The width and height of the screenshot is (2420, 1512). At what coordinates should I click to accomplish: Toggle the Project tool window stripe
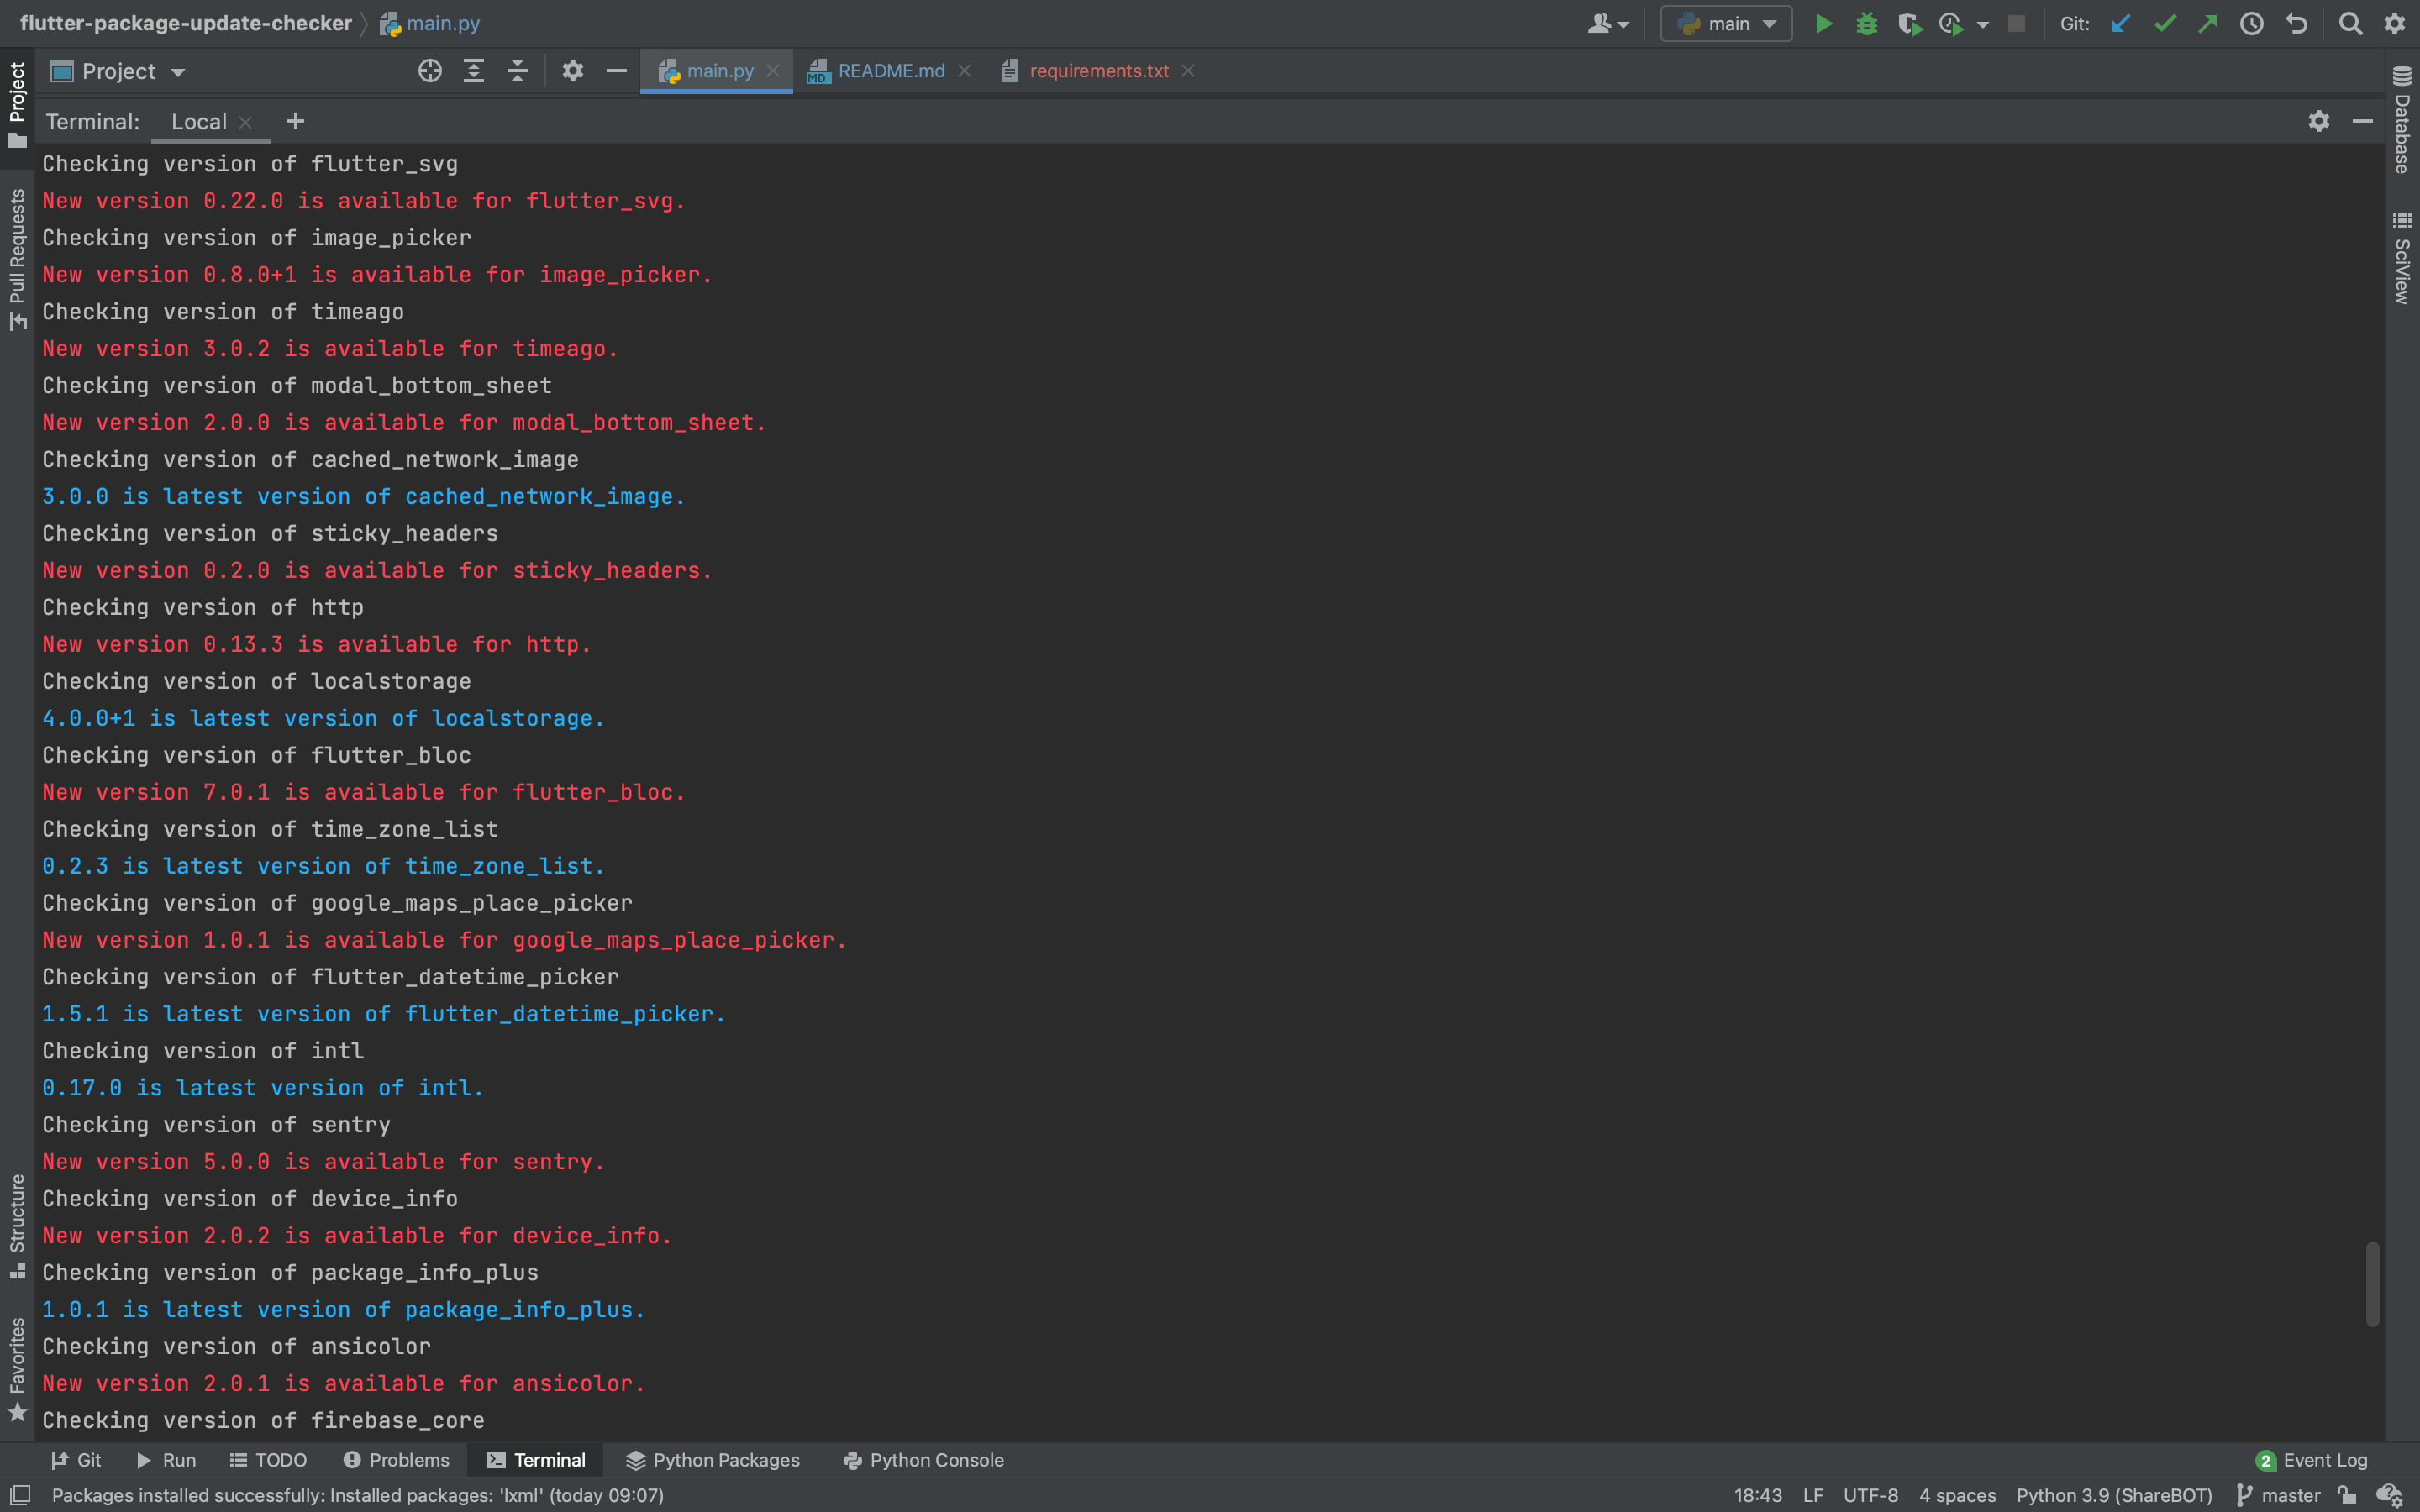17,100
